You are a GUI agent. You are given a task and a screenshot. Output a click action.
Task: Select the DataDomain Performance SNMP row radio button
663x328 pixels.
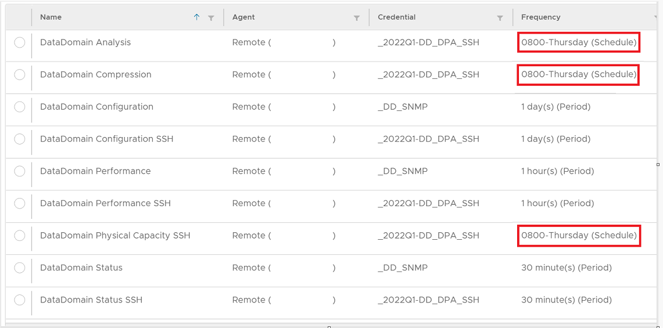pos(19,171)
